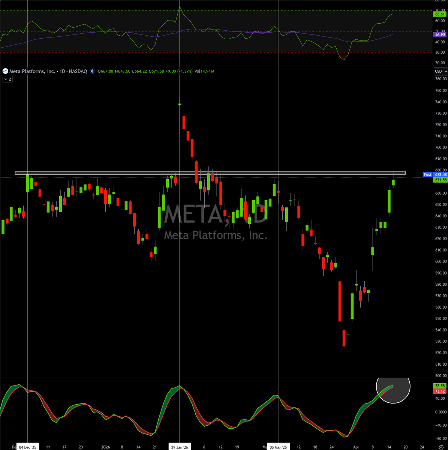Click the 78.58 oscillator value label
The image size is (448, 450).
pyautogui.click(x=439, y=385)
